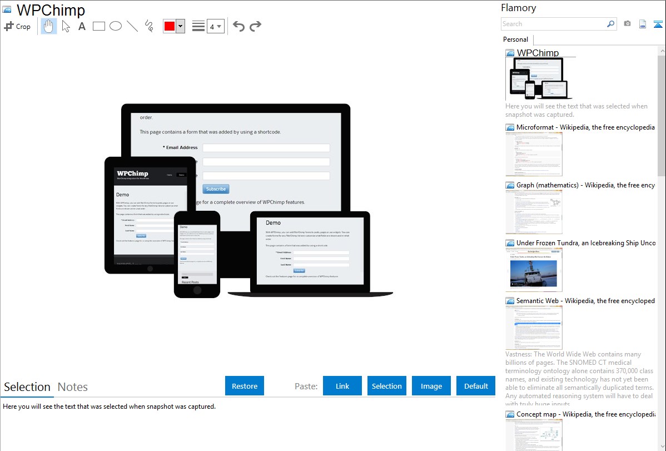The width and height of the screenshot is (666, 451).
Task: Open the Selection tab
Action: (27, 387)
